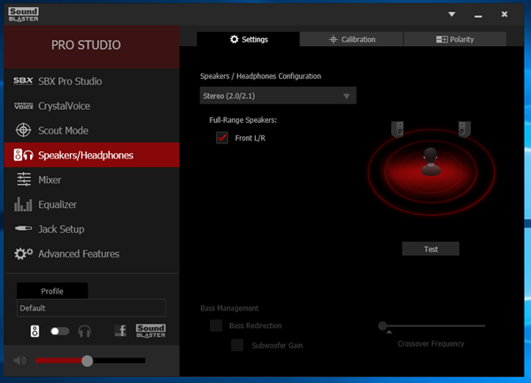Open the Stereo (2.0/2.1) configuration dropdown

point(278,96)
